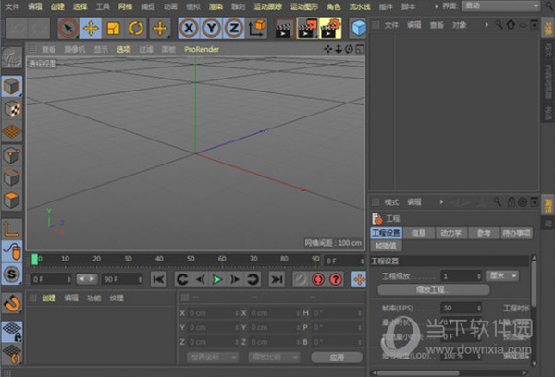Click the viewport zoom camera icon
Screen dimensions: 555x377
point(339,49)
